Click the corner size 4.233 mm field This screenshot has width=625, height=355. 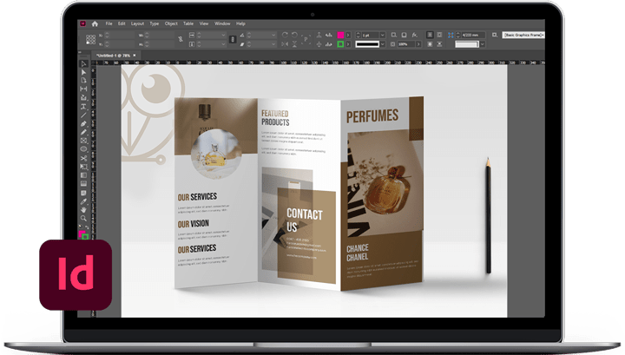pos(473,35)
